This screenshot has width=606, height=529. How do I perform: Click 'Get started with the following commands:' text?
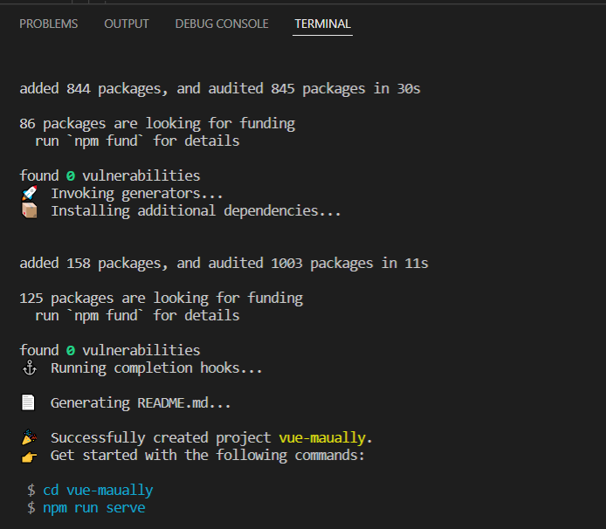[x=208, y=455]
